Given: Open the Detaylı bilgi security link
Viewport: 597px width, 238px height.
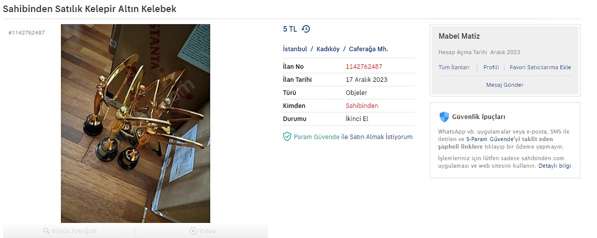Looking at the screenshot, I should (554, 166).
